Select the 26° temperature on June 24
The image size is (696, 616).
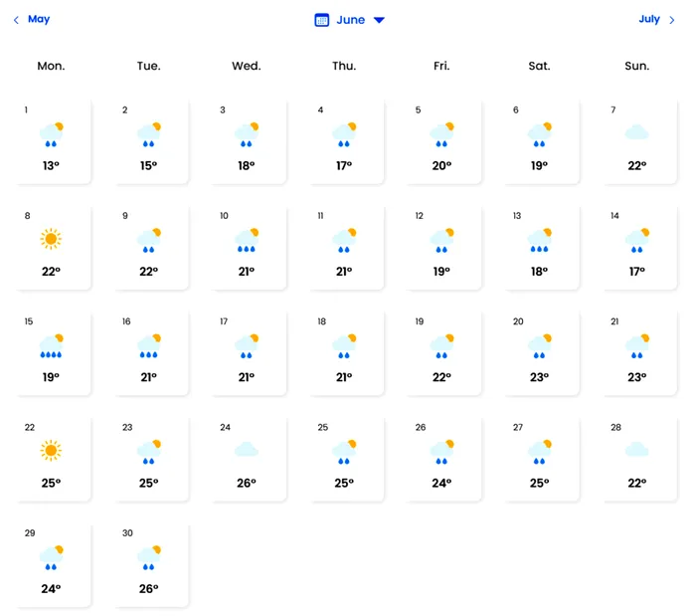[x=247, y=483]
